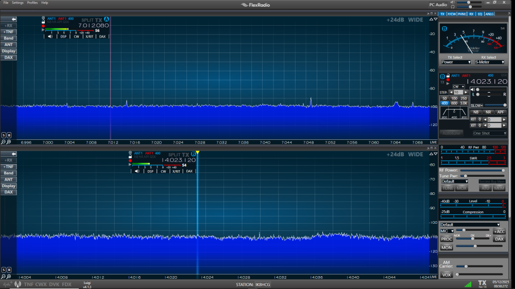Enable the VOX button
This screenshot has height=289, width=515.
coord(447,275)
